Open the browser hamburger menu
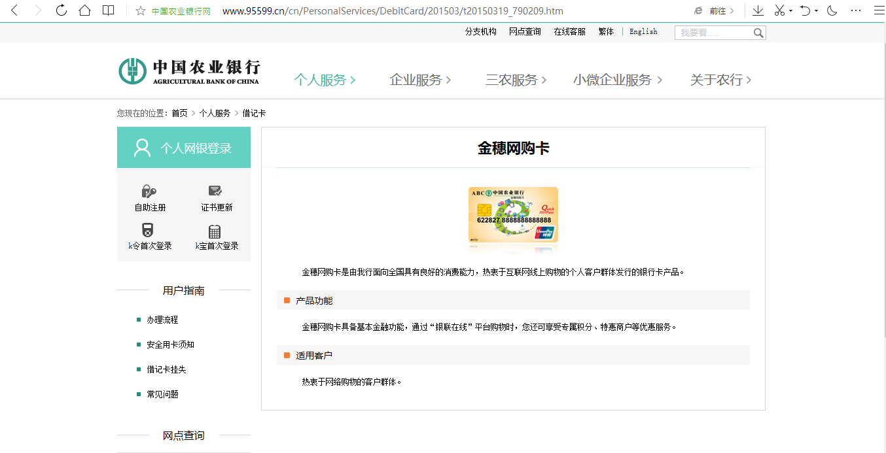 click(x=878, y=10)
